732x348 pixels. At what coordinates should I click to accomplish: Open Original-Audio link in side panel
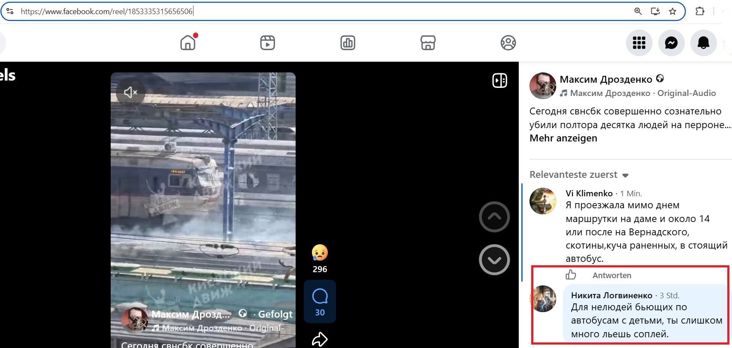pos(687,93)
